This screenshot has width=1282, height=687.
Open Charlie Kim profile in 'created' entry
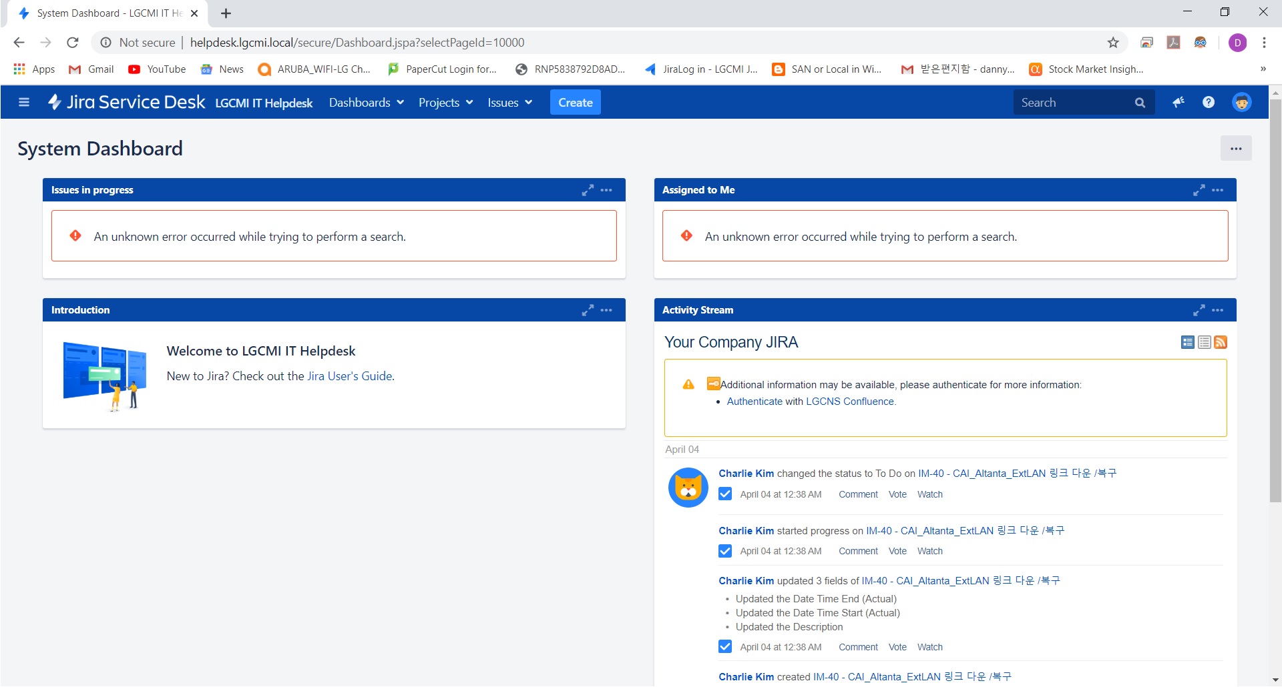(746, 677)
